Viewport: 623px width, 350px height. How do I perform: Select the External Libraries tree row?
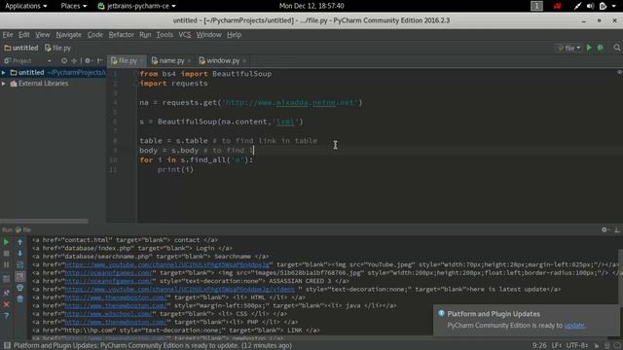[54, 84]
